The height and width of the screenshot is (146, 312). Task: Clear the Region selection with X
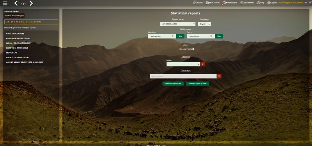202,64
